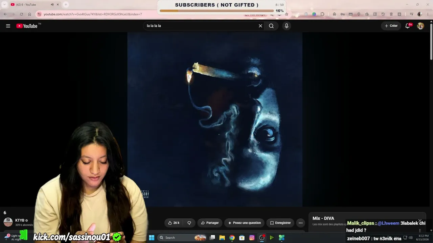Expand the tab search dropdown
The image size is (433, 243).
tap(4, 5)
